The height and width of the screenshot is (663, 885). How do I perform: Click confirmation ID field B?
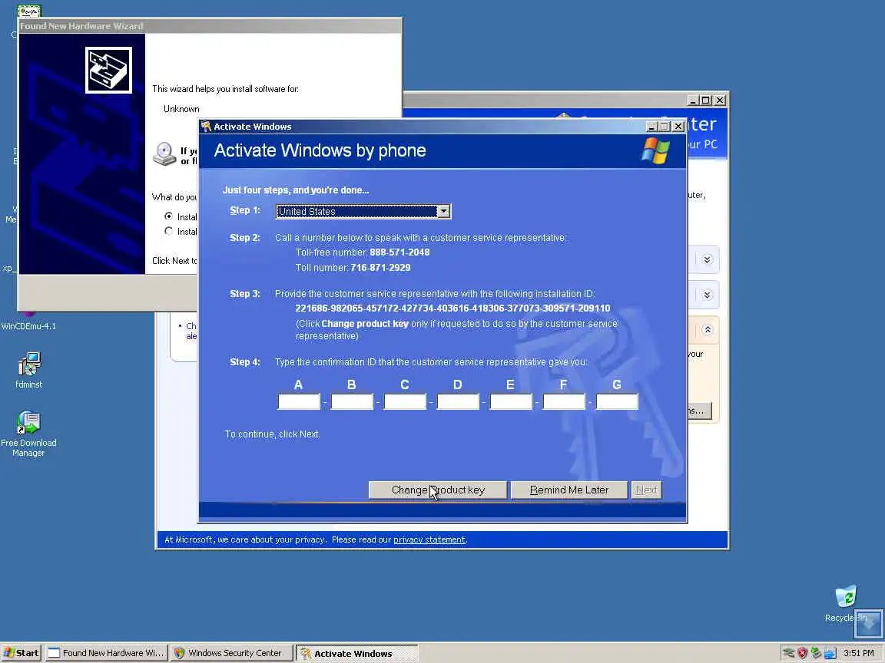pos(352,401)
